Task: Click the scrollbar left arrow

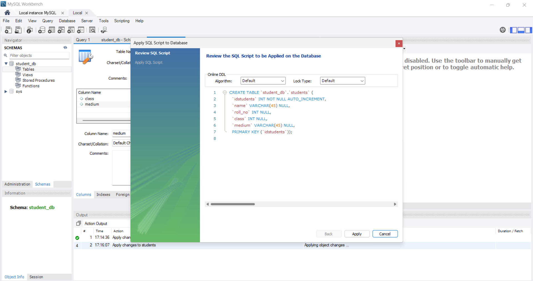Action: [207, 204]
